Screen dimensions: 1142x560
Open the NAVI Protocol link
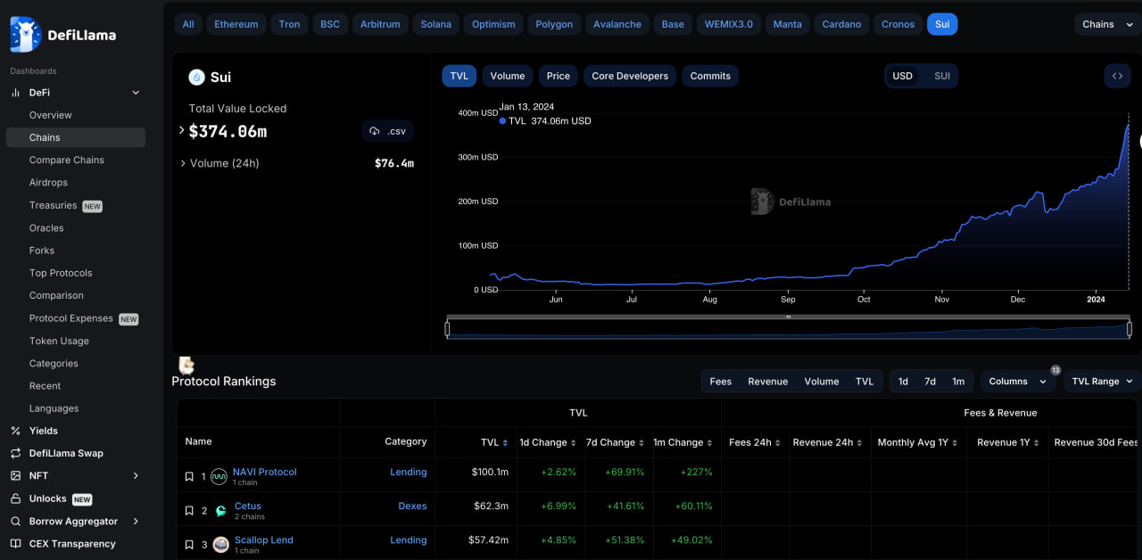point(264,472)
